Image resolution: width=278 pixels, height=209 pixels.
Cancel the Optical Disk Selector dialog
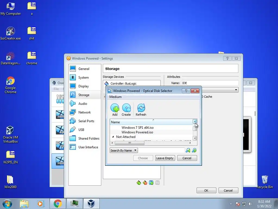coord(187,158)
